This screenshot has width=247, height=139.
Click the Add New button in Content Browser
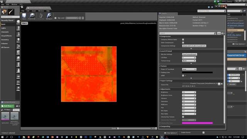7,106
